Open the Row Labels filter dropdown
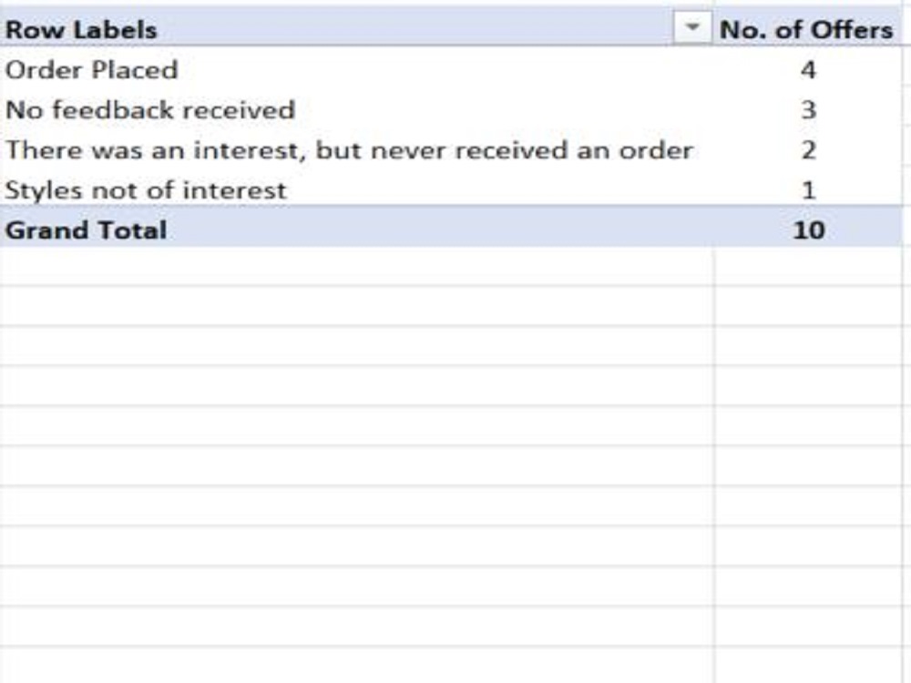 [x=691, y=27]
